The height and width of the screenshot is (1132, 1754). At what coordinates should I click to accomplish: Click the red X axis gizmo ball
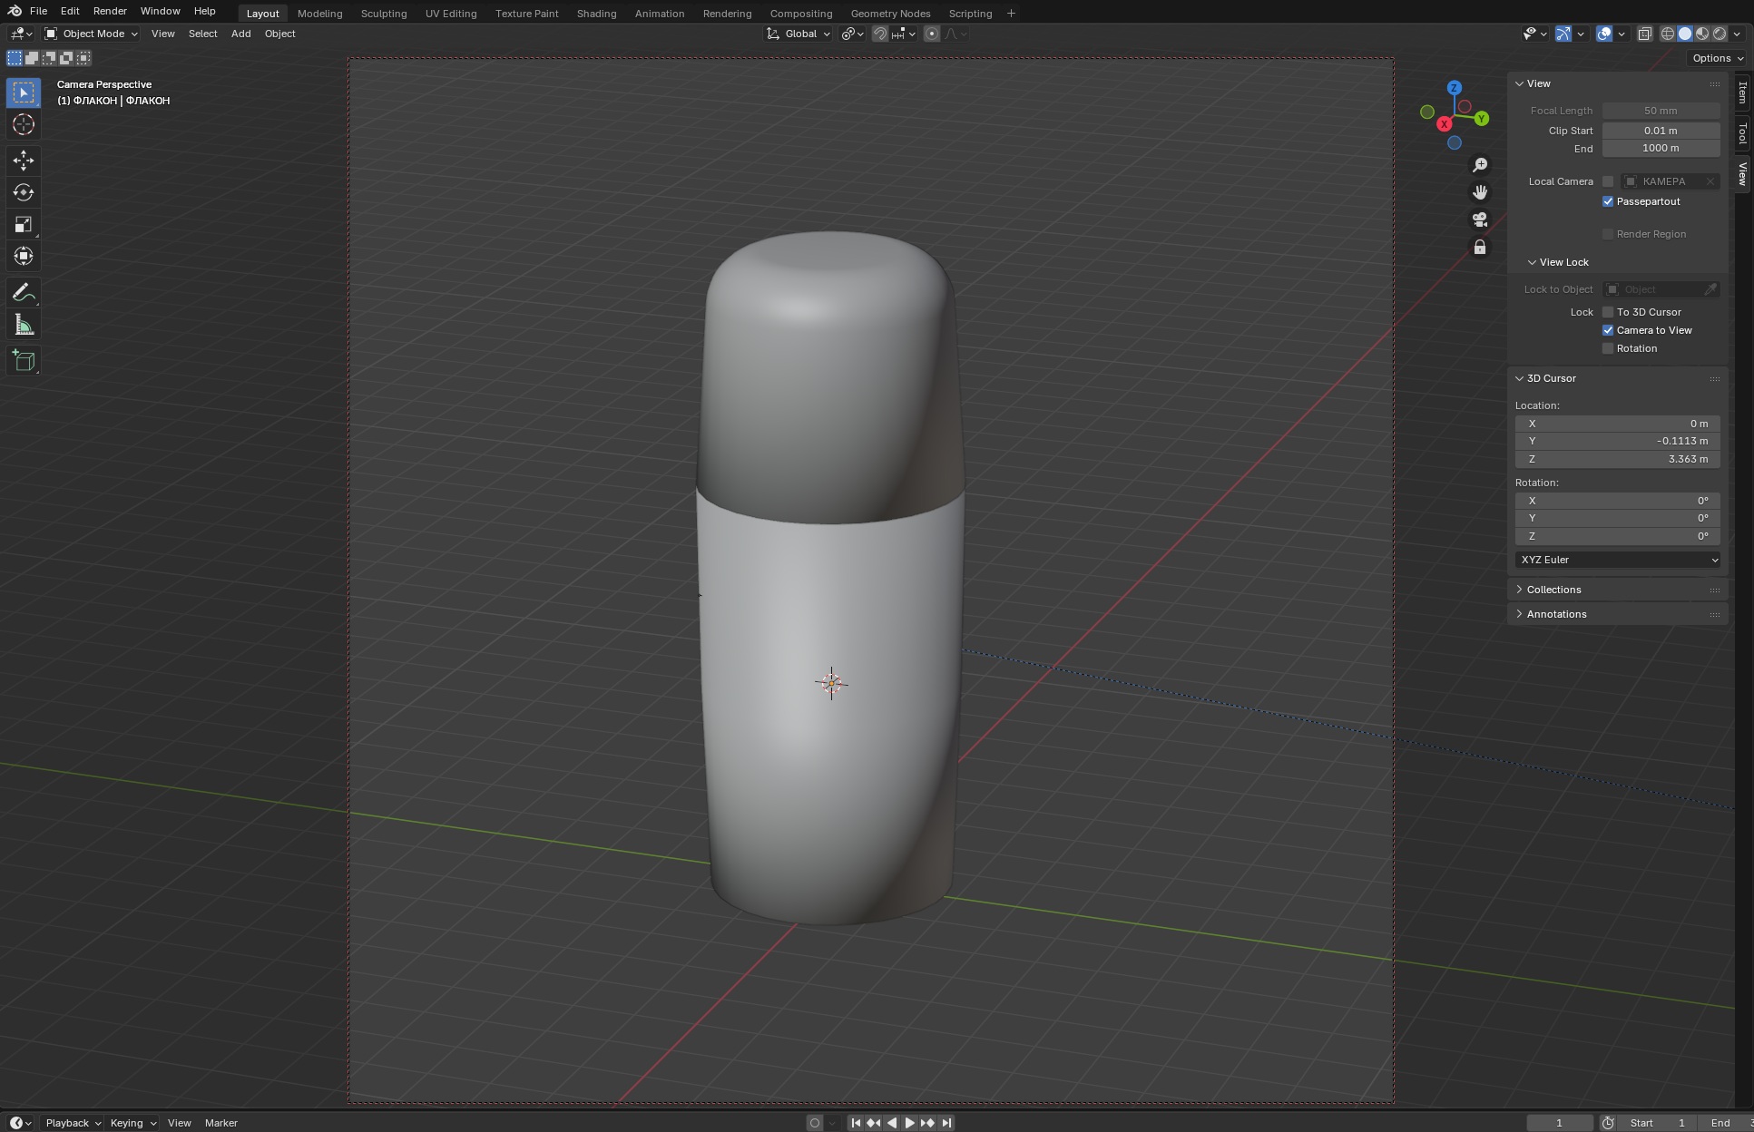(x=1444, y=123)
